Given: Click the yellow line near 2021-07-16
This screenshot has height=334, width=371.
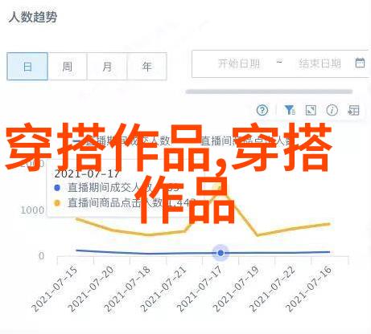Looking at the screenshot, I should pos(329,224).
